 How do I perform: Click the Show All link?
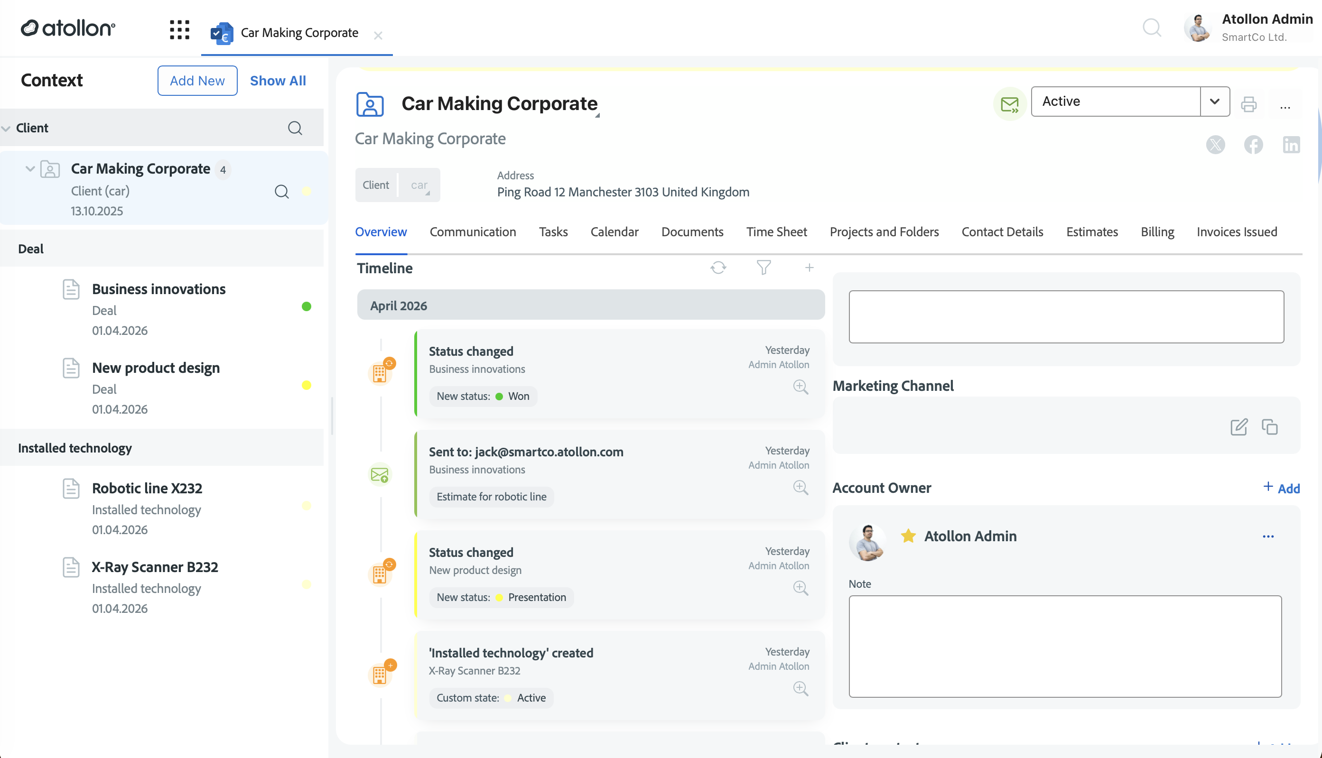tap(278, 80)
